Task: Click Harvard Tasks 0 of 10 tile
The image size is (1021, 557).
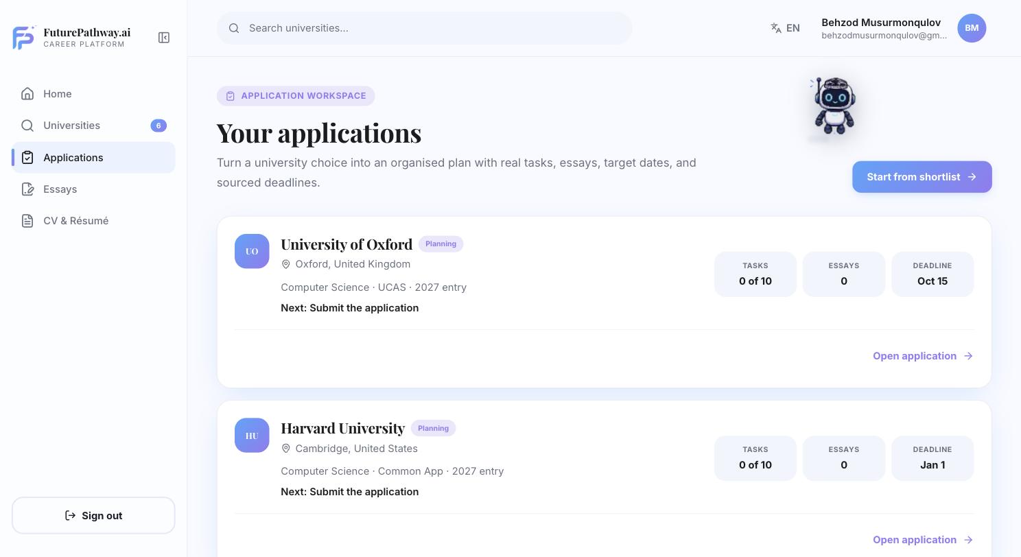Action: pyautogui.click(x=755, y=458)
